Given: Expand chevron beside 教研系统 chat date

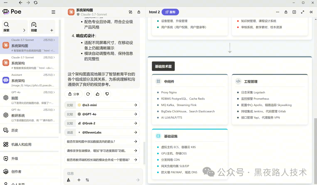Looking at the screenshot, I should (x=54, y=110).
